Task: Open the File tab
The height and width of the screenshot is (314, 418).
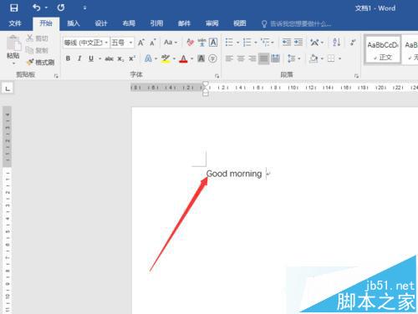Action: pyautogui.click(x=15, y=23)
